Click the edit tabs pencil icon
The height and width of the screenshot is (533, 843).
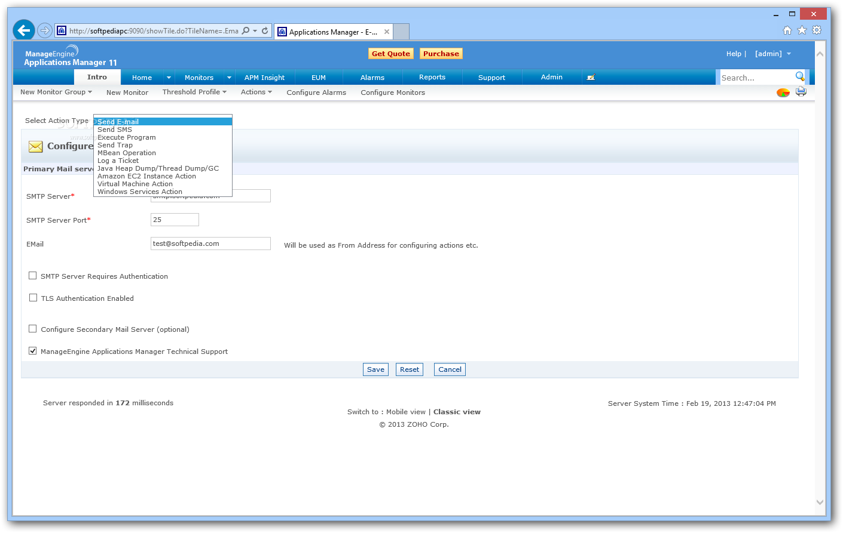[x=591, y=78]
